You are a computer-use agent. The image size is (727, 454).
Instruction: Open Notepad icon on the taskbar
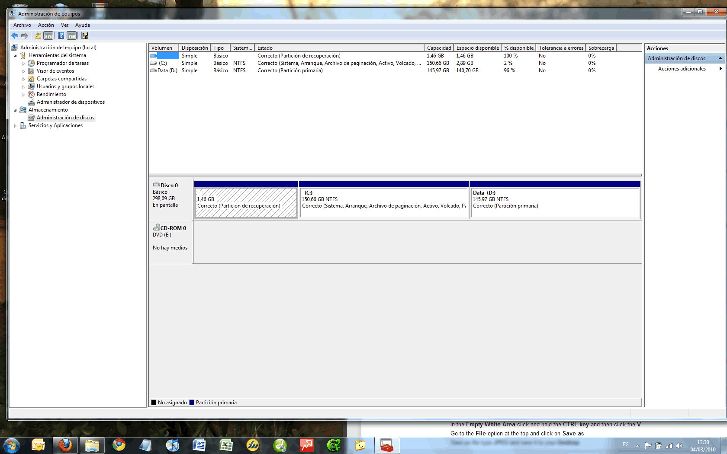(146, 445)
